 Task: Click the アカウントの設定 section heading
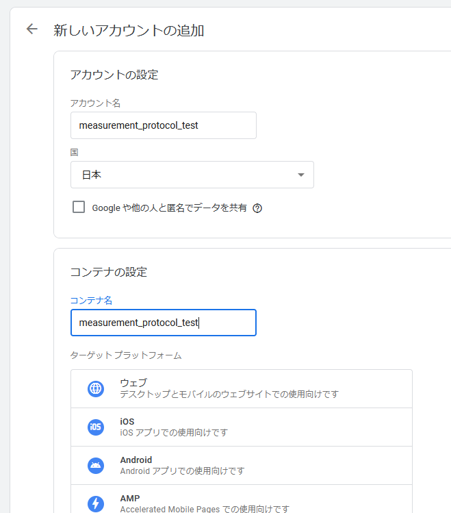[114, 75]
